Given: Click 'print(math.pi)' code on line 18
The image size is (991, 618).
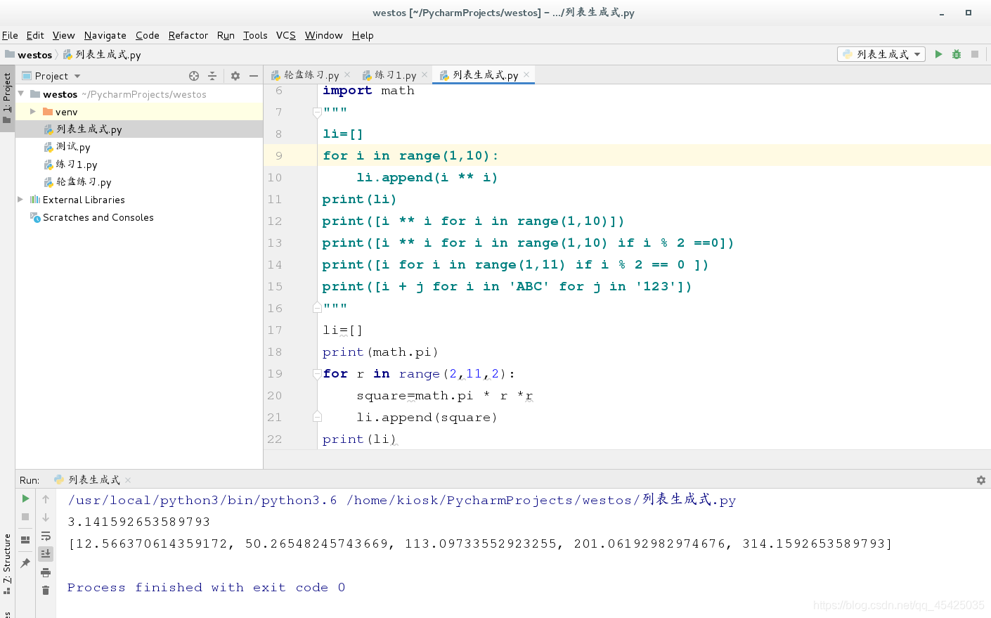Looking at the screenshot, I should [380, 352].
